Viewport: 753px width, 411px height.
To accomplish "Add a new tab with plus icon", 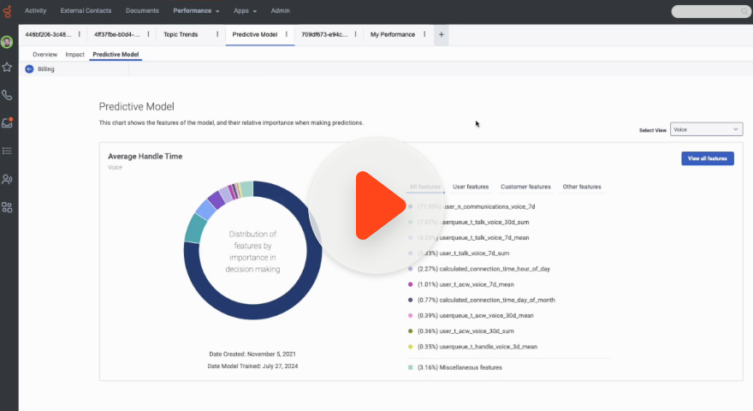I will point(442,34).
